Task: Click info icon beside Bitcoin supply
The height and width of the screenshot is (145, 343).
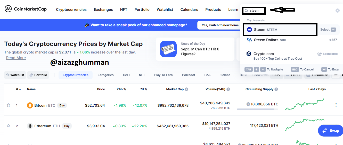Action: 248,104
